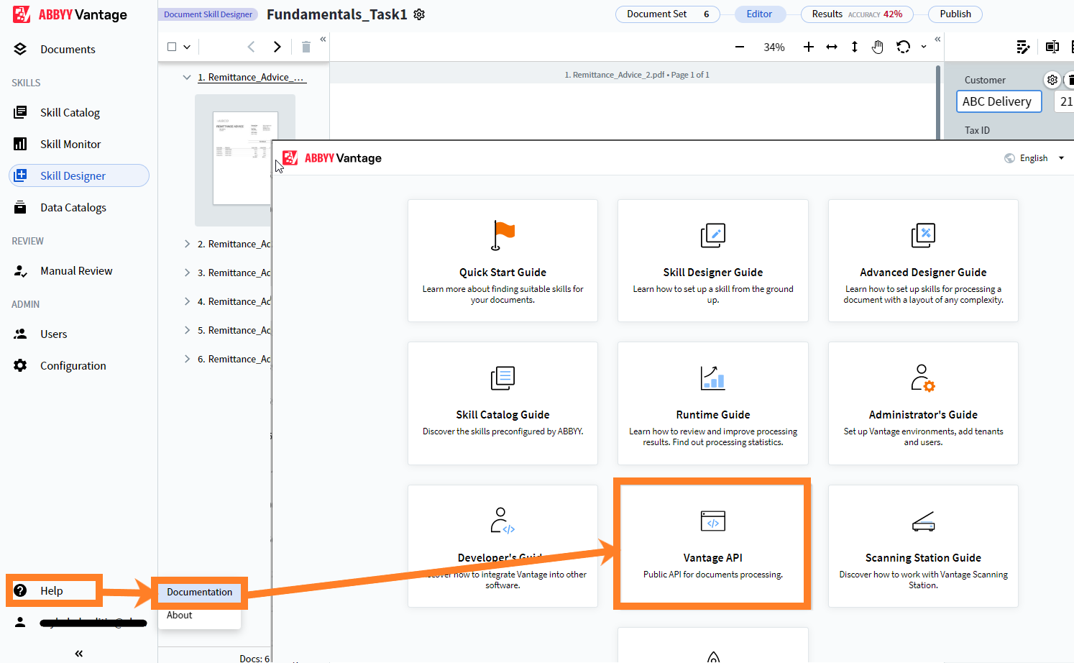Open the Users admin section

coord(22,334)
